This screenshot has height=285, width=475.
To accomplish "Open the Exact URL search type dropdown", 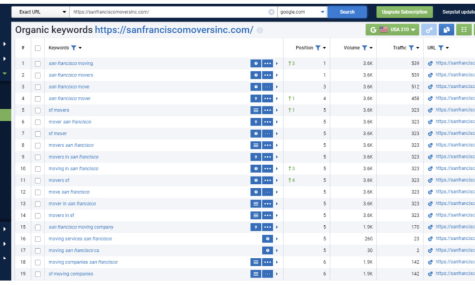I will 40,12.
